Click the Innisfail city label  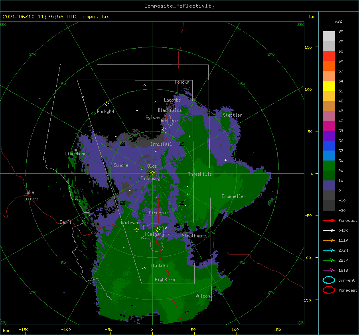point(161,144)
